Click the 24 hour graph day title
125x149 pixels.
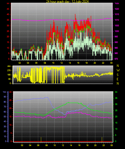pyautogui.click(x=67, y=1)
